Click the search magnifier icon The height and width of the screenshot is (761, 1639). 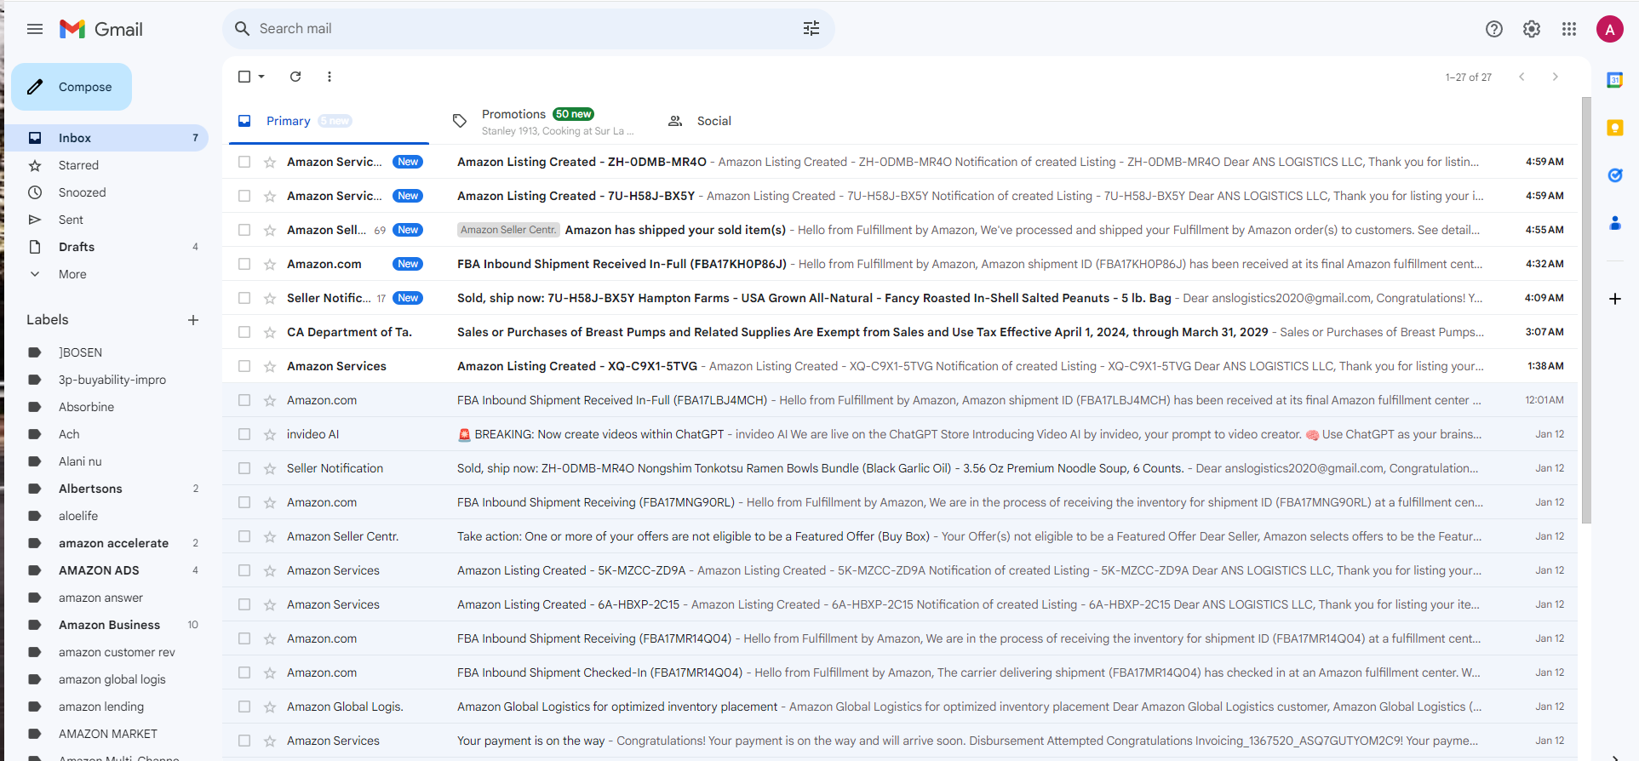[x=242, y=29]
